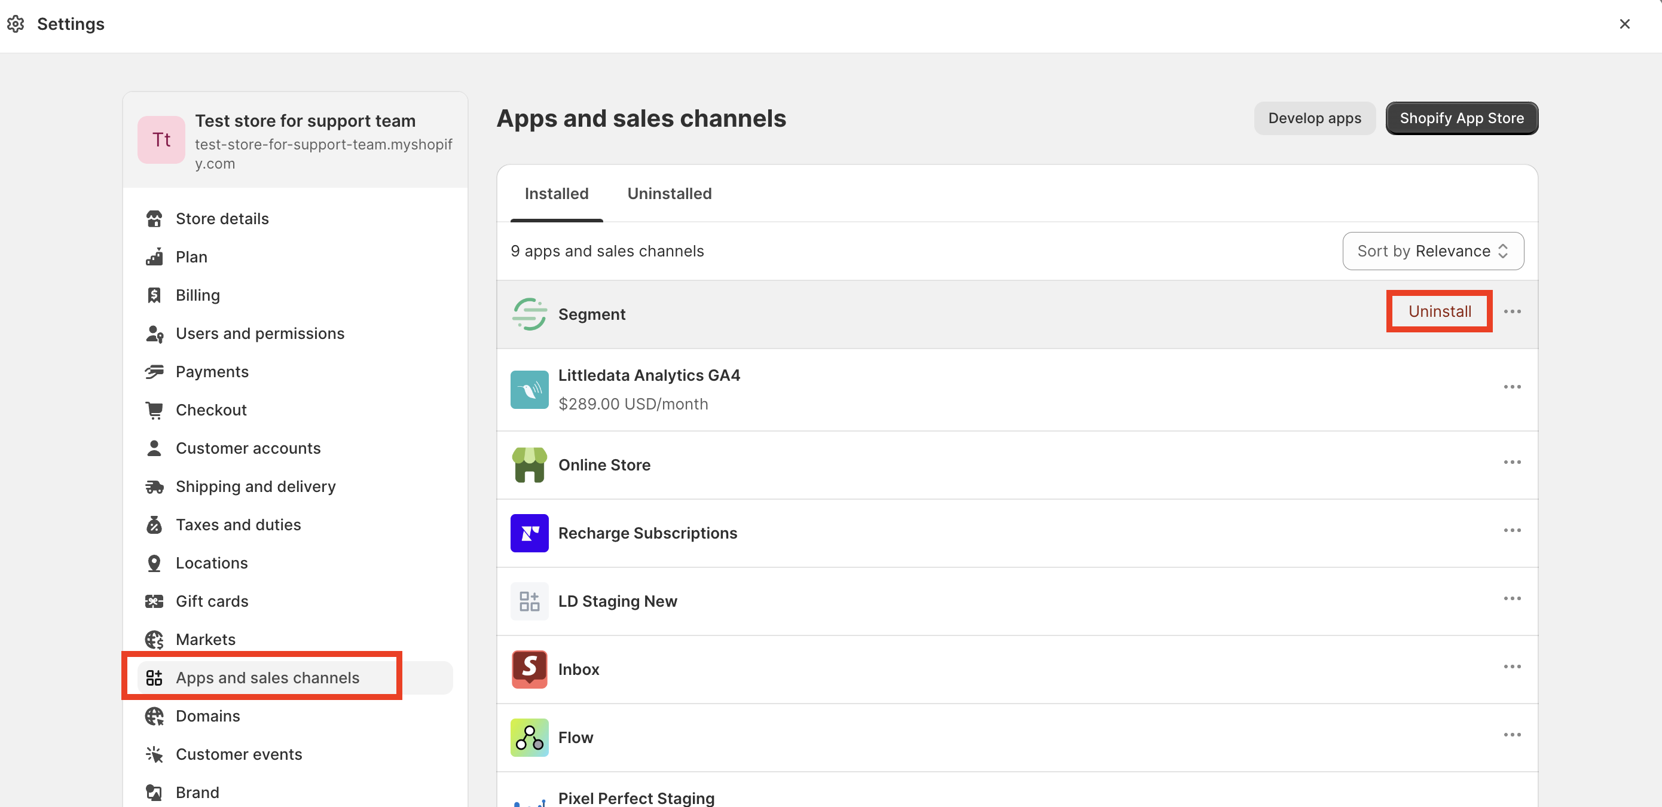
Task: Open the more actions menu for Segment
Action: 1512,311
